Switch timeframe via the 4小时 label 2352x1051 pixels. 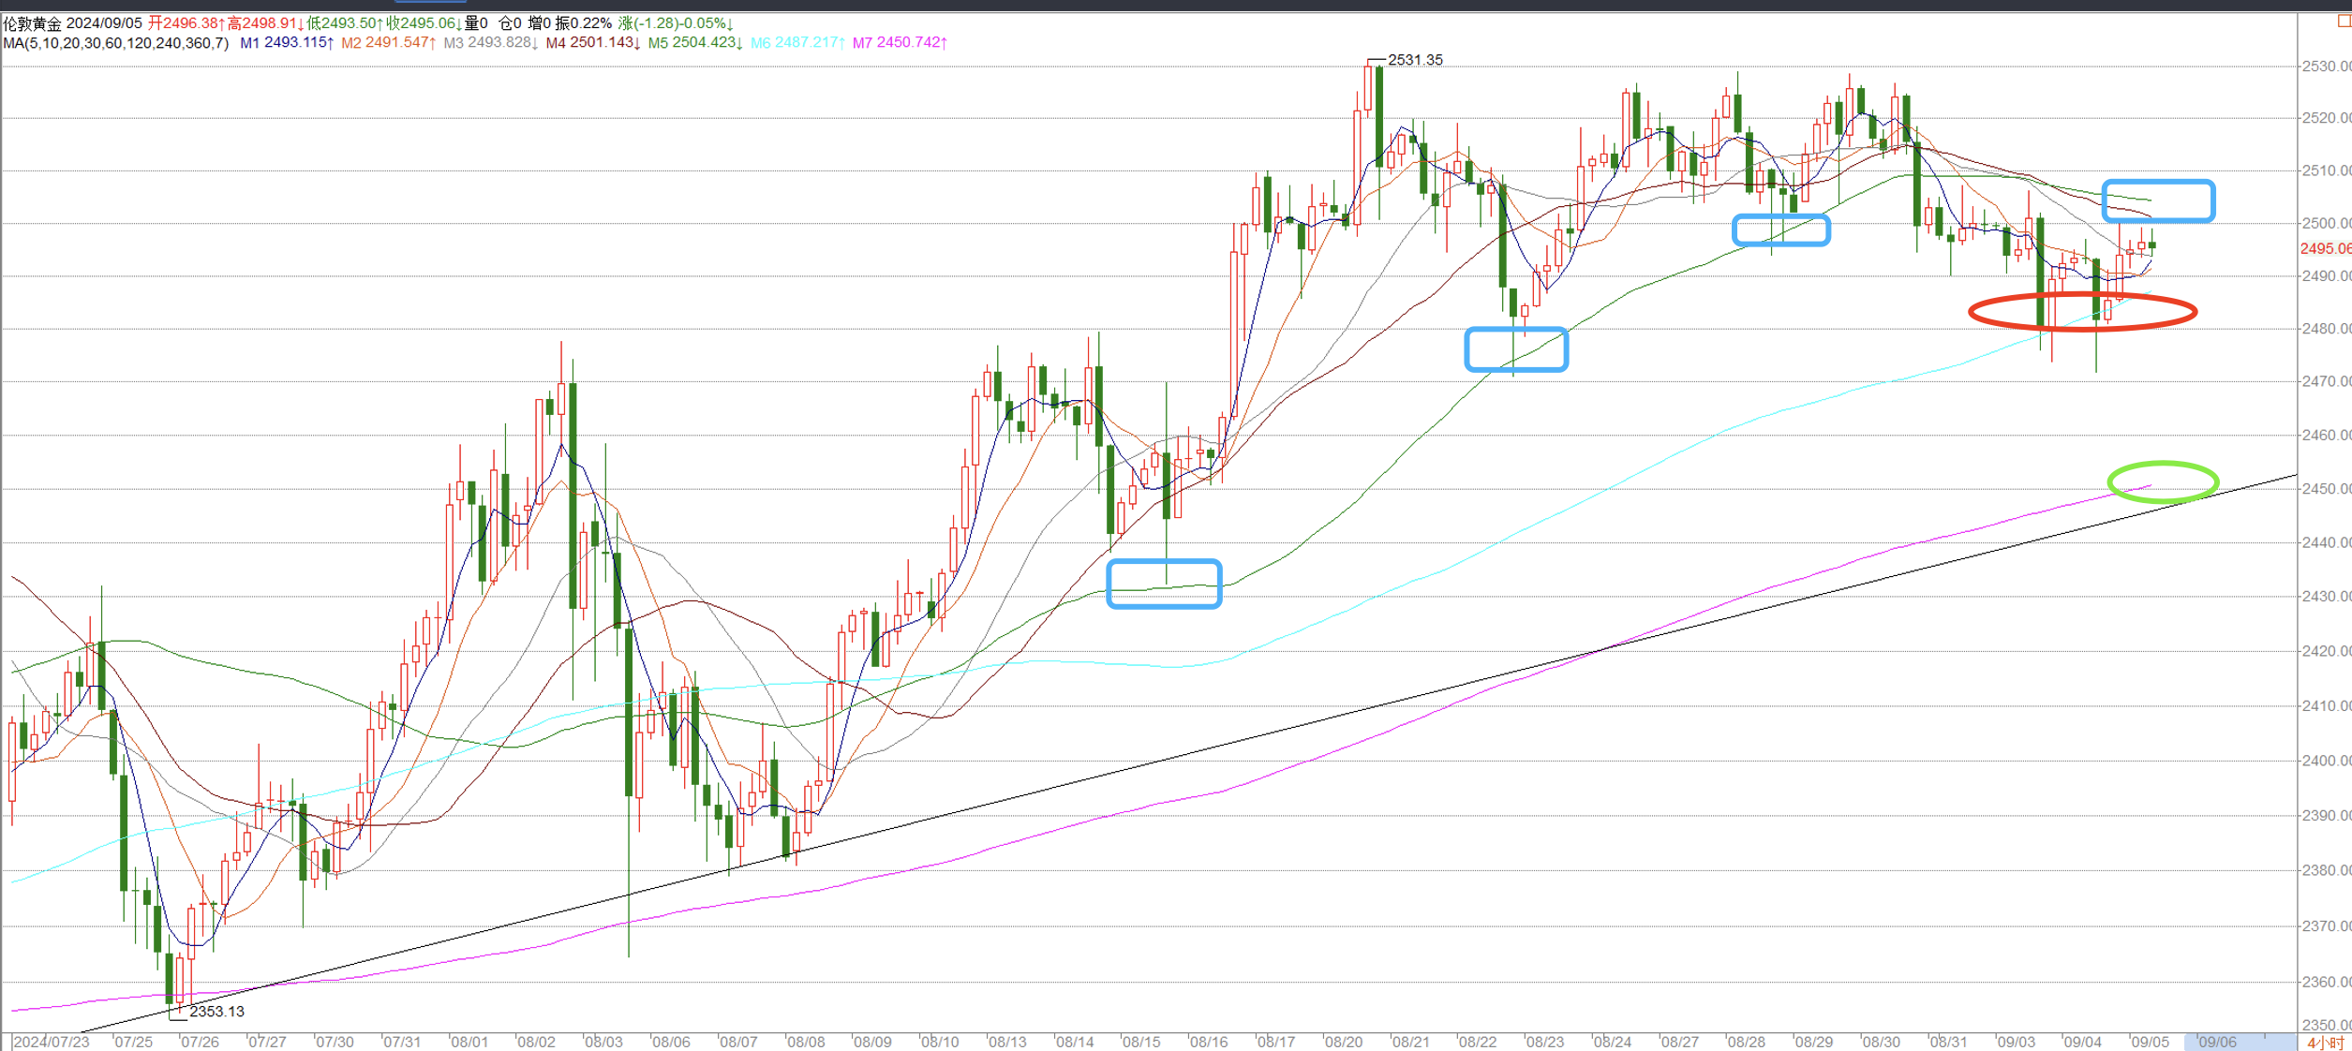point(2325,1043)
